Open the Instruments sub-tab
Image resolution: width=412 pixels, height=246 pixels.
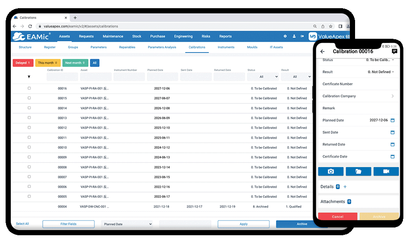226,47
